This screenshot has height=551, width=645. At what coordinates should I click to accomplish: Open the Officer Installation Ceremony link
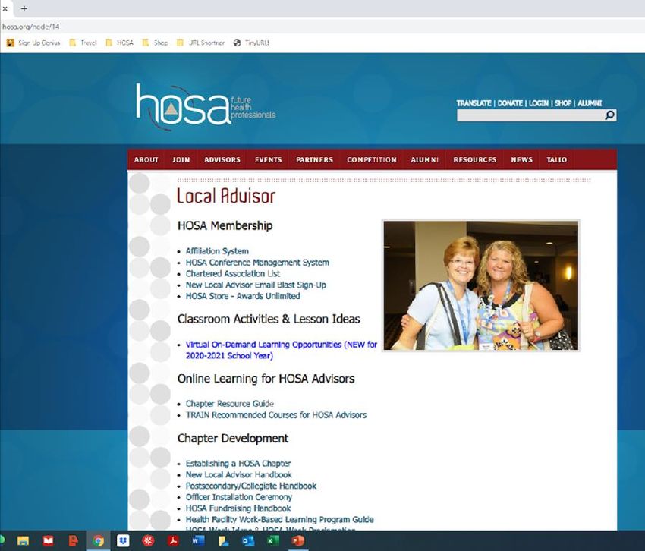point(238,497)
